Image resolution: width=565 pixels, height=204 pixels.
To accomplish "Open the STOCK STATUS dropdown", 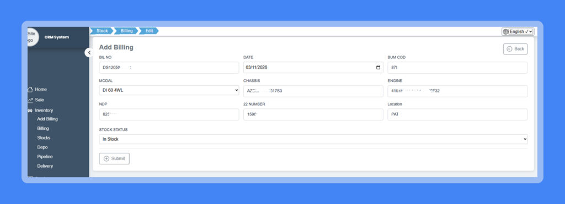I will coord(313,139).
